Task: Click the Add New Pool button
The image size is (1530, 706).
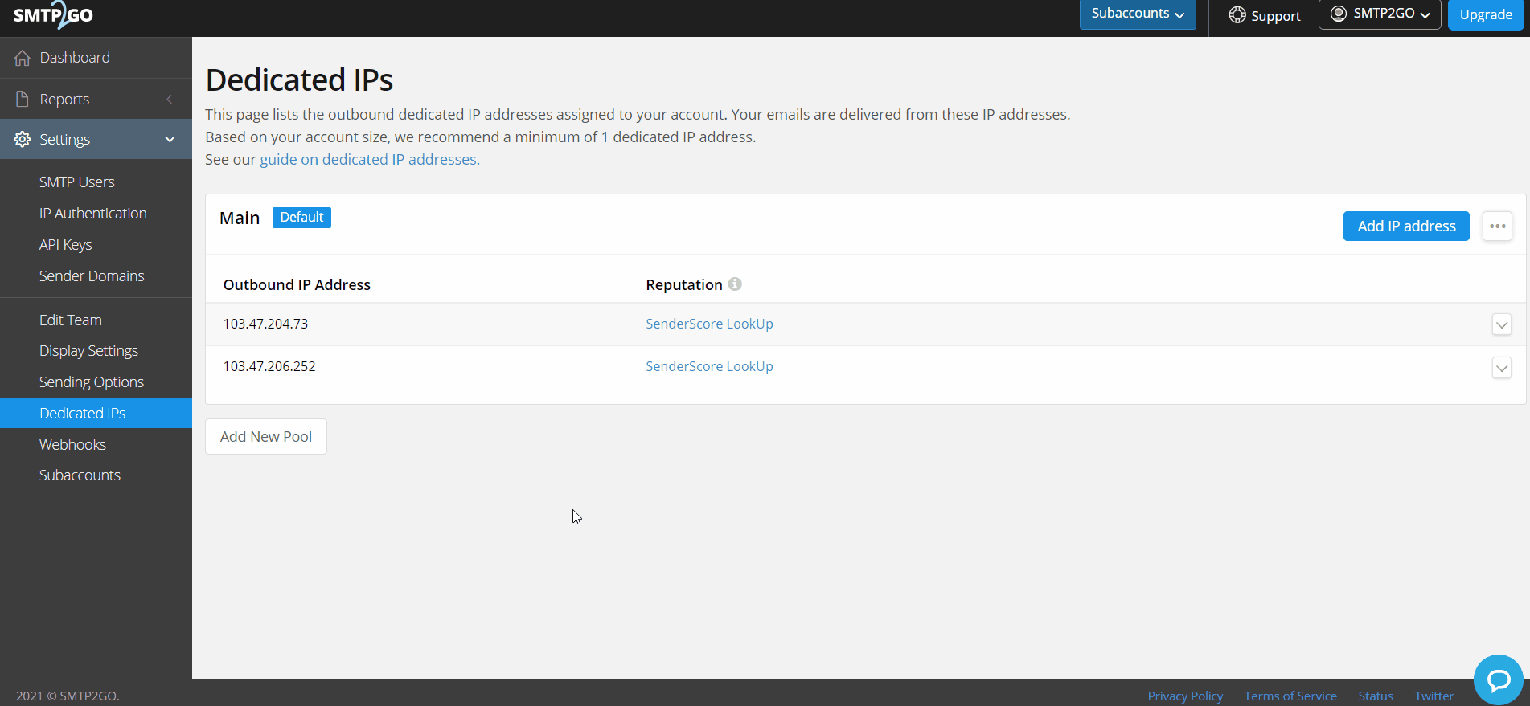Action: click(x=266, y=436)
